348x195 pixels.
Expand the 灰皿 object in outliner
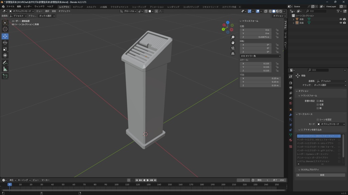pos(293,23)
